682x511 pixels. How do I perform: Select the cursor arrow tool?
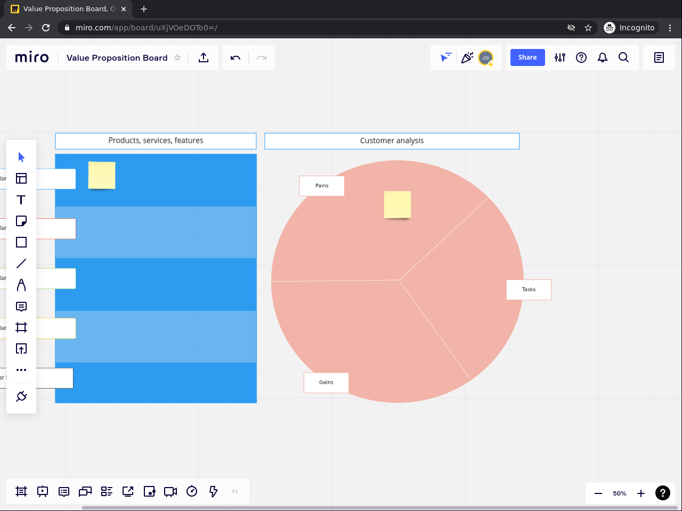pos(21,157)
